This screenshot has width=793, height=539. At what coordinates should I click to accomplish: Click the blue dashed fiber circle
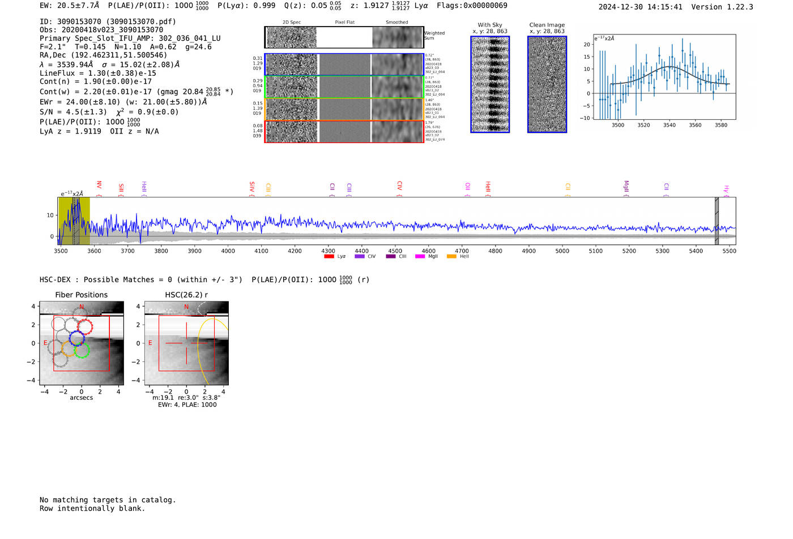point(77,338)
